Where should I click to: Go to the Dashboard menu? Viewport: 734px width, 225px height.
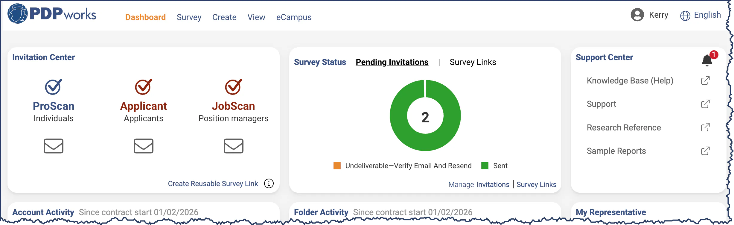[146, 17]
